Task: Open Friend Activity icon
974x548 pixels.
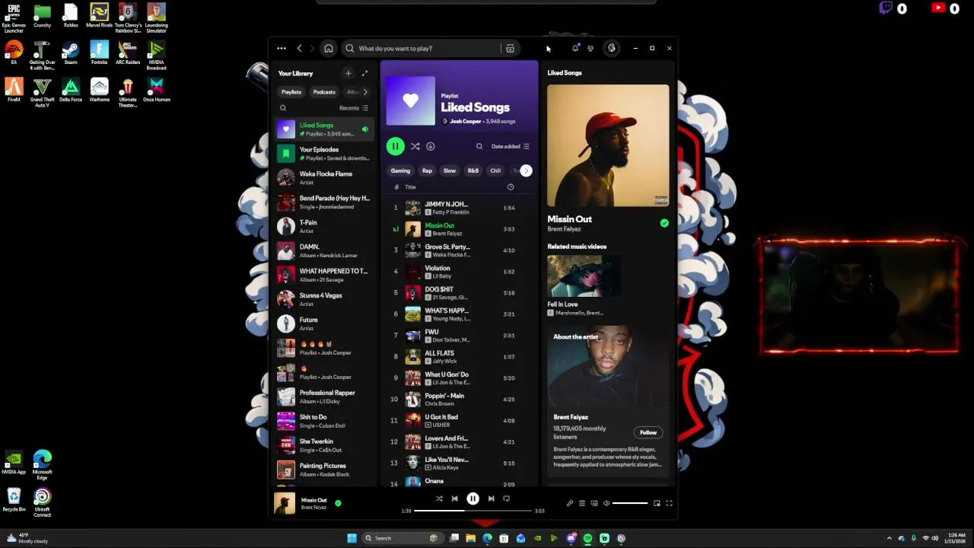Action: coord(590,49)
